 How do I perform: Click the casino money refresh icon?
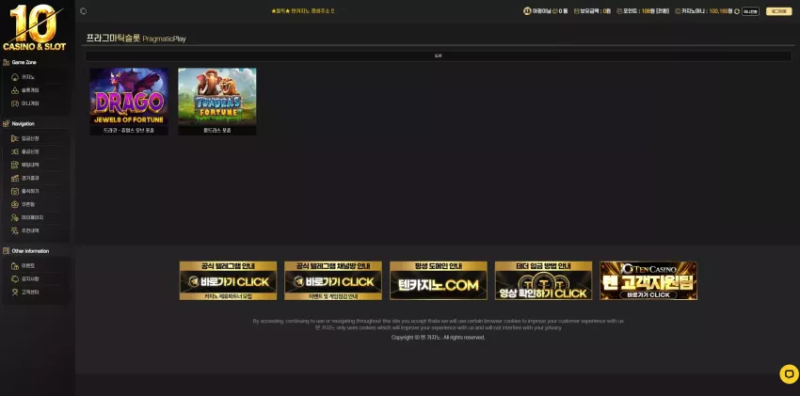pos(737,11)
